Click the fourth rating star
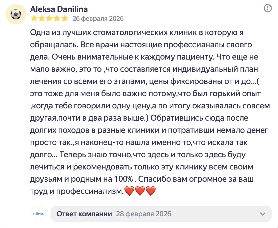 click(x=57, y=18)
